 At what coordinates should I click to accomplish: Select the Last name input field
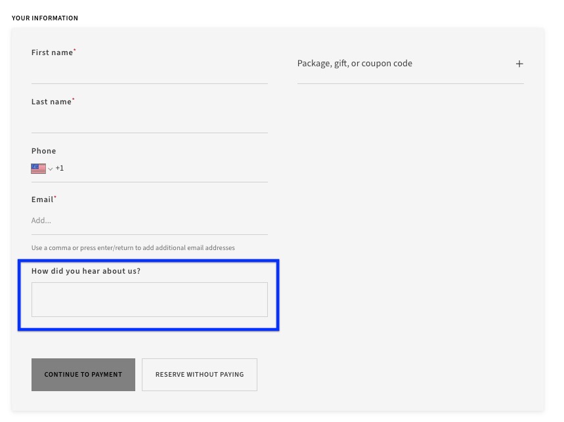149,121
